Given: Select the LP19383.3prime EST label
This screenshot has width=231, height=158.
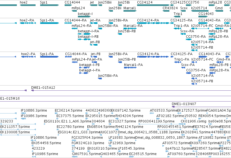Looking at the screenshot, I should coord(122,137).
